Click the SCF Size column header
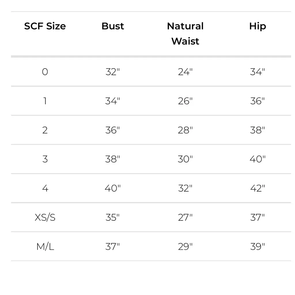295x295 pixels. coord(45,26)
